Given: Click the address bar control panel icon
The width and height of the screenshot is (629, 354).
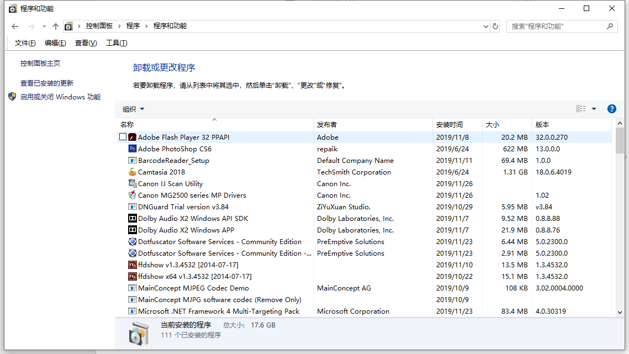Looking at the screenshot, I should (68, 27).
